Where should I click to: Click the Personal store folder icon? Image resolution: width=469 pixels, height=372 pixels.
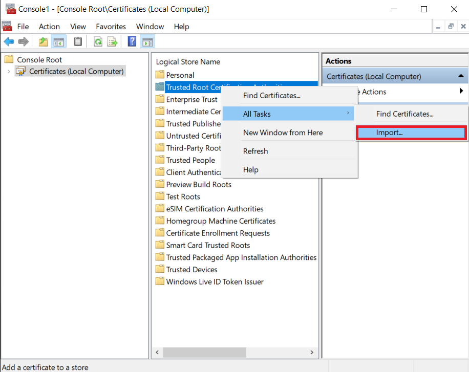160,75
